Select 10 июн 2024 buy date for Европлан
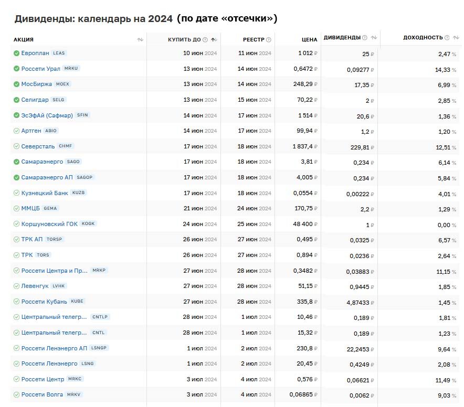The height and width of the screenshot is (407, 464). click(x=200, y=53)
